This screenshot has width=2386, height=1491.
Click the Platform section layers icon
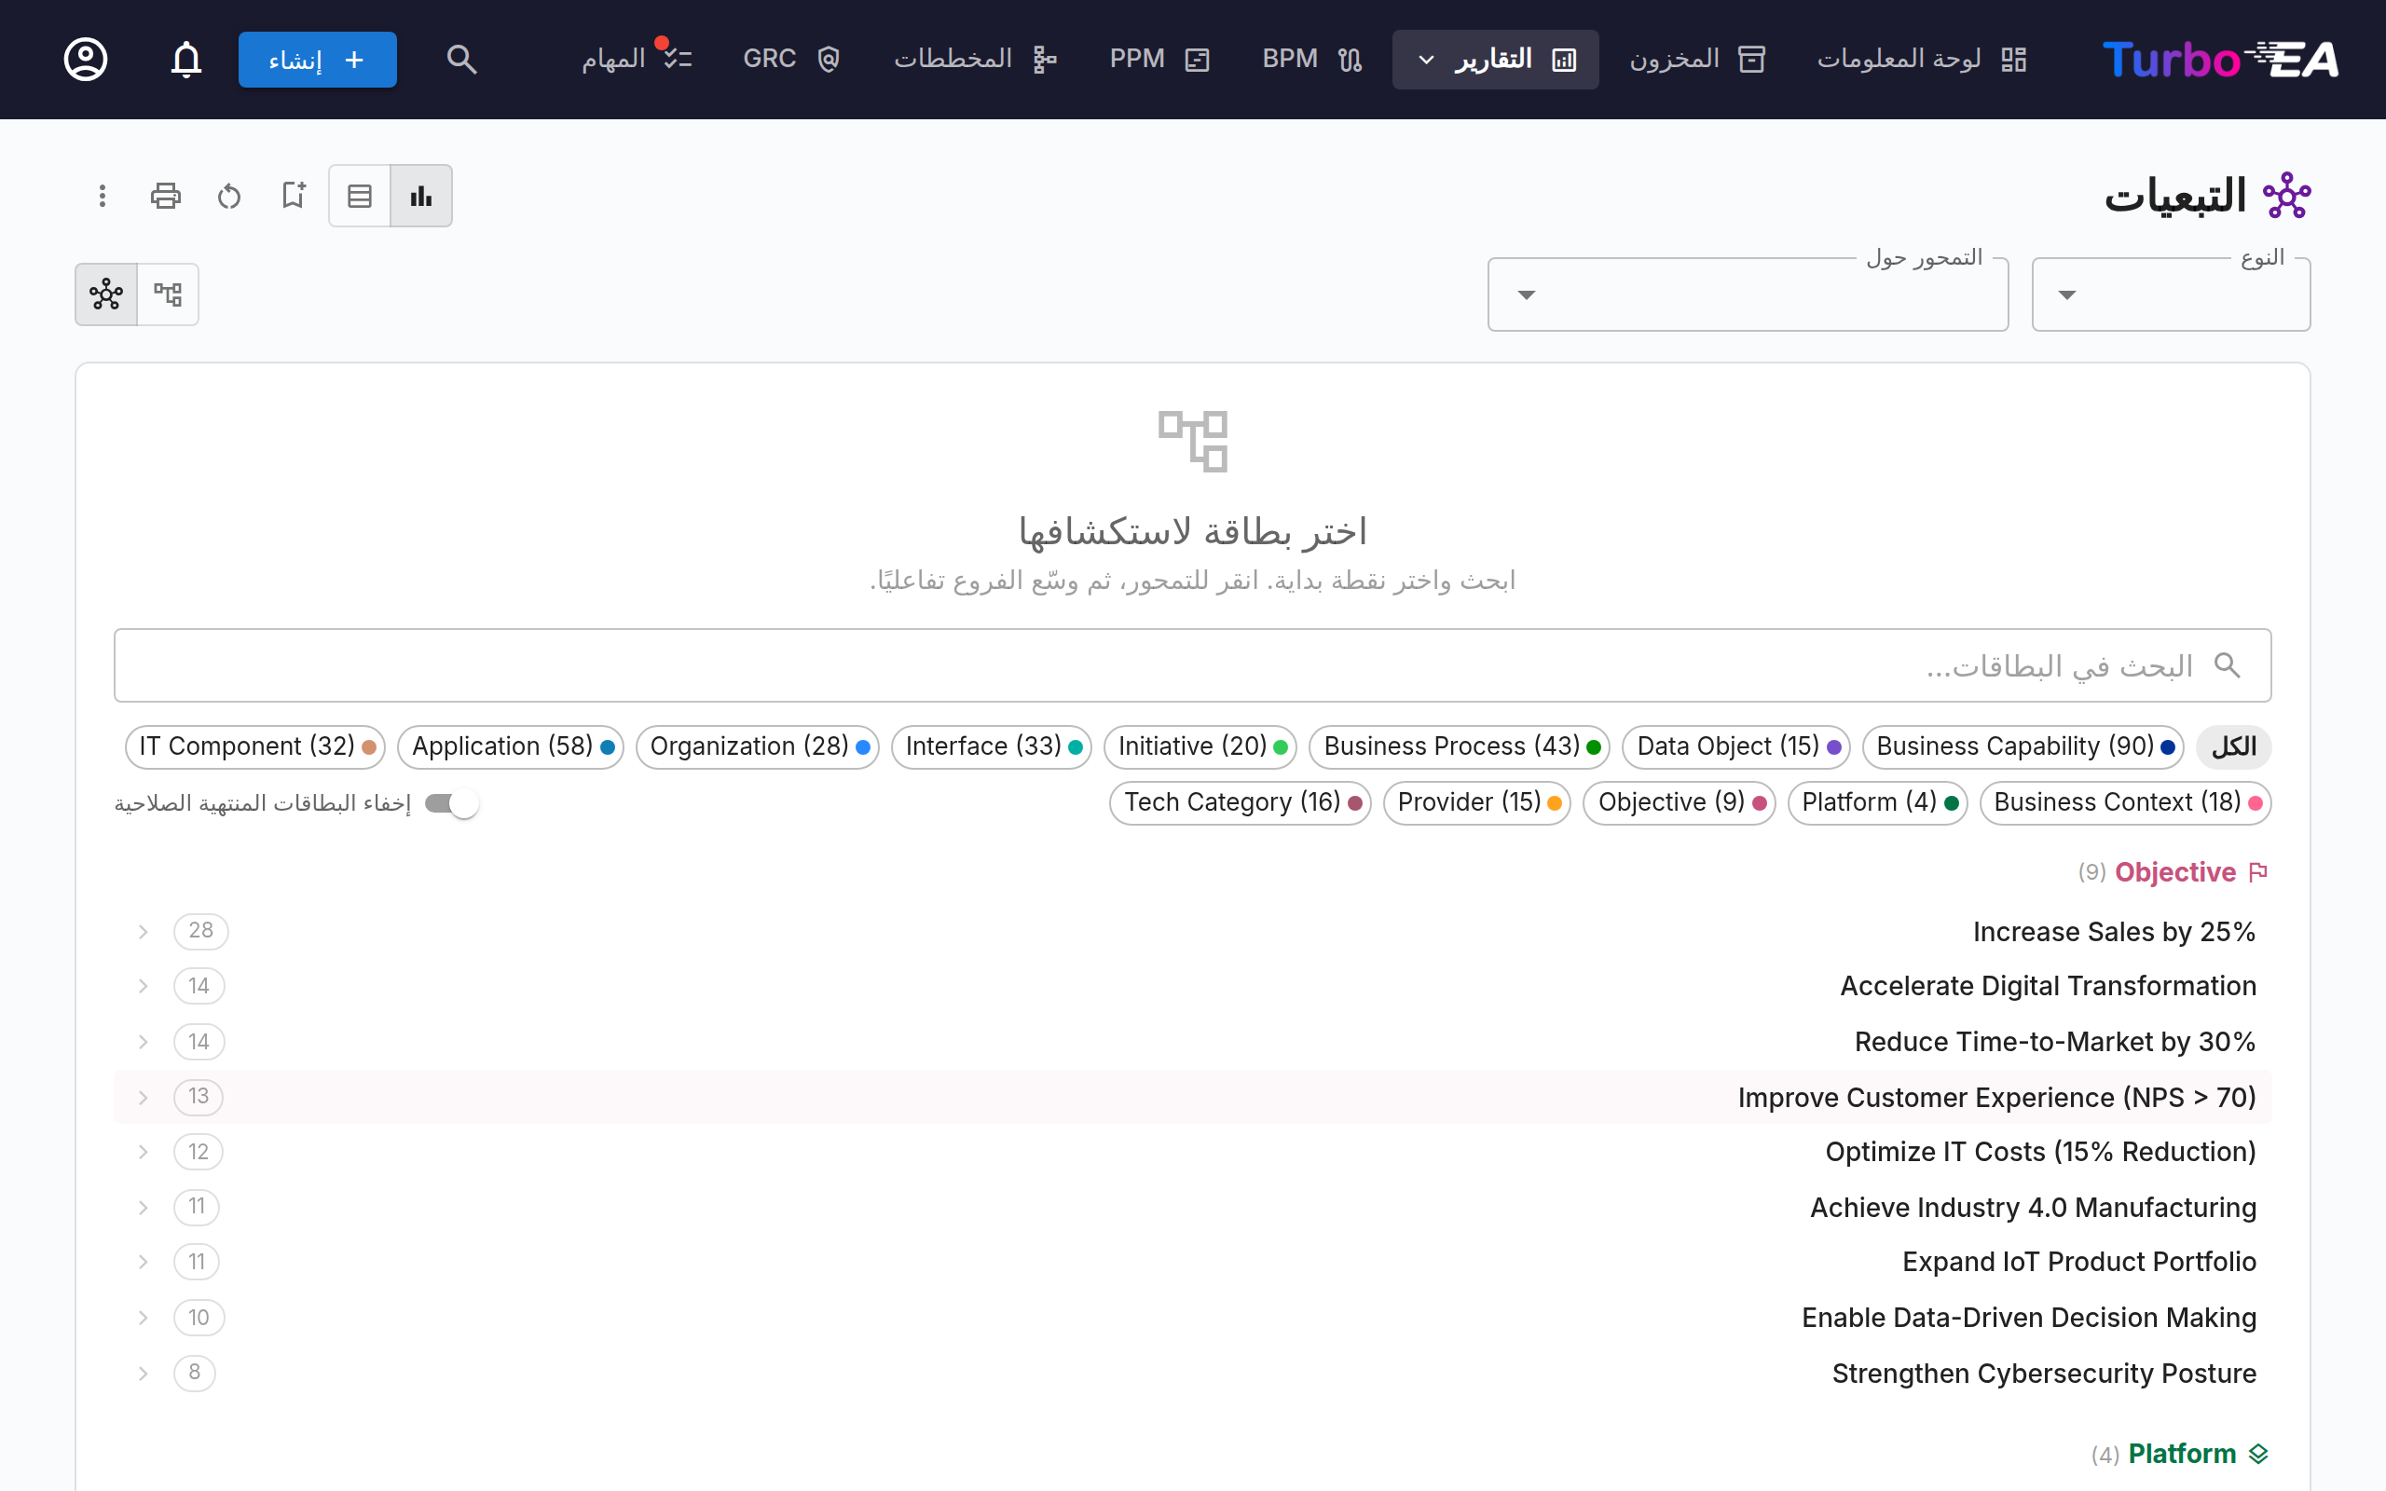[x=2259, y=1454]
